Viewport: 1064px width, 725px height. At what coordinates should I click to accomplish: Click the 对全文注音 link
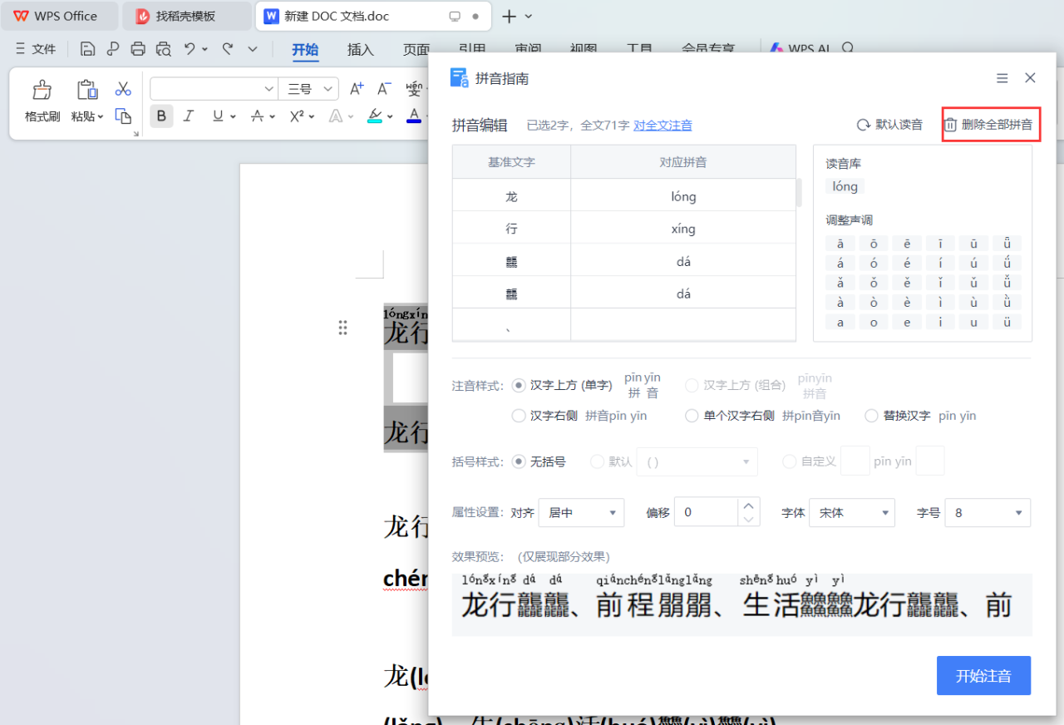tap(663, 126)
